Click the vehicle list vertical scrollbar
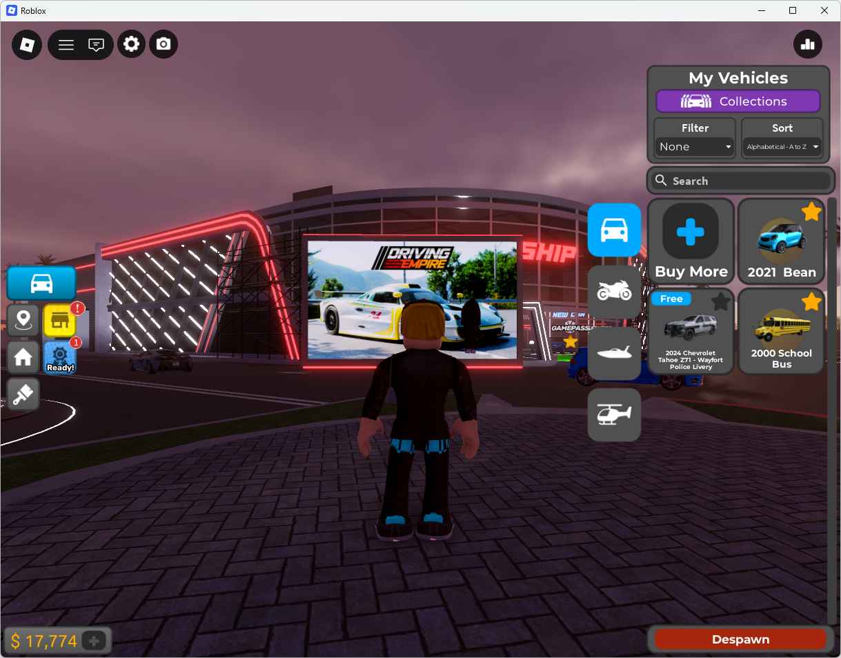 (831, 410)
